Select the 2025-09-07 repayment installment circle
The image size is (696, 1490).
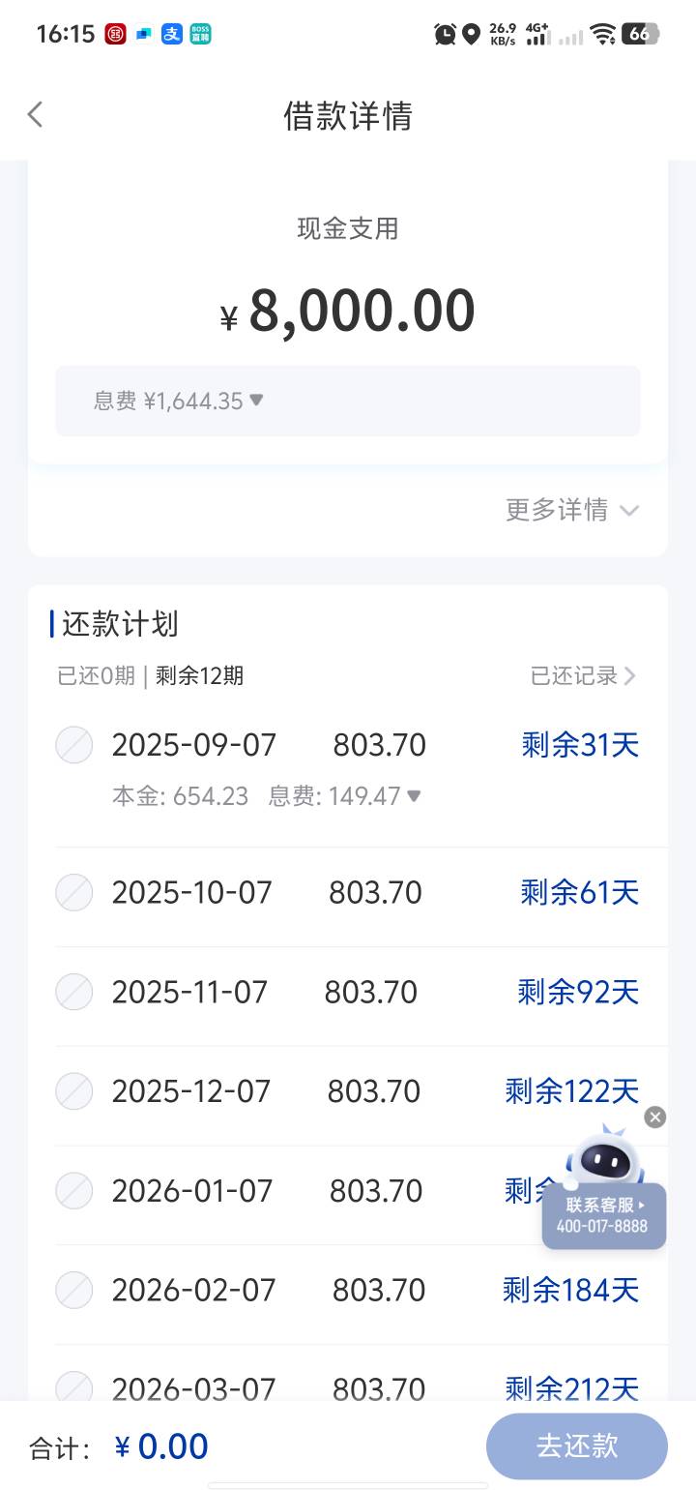74,745
